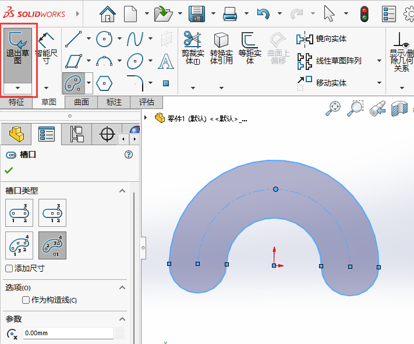Screen dimensions: 414x344
Task: Click the Save floppy disk icon
Action: pyautogui.click(x=197, y=13)
